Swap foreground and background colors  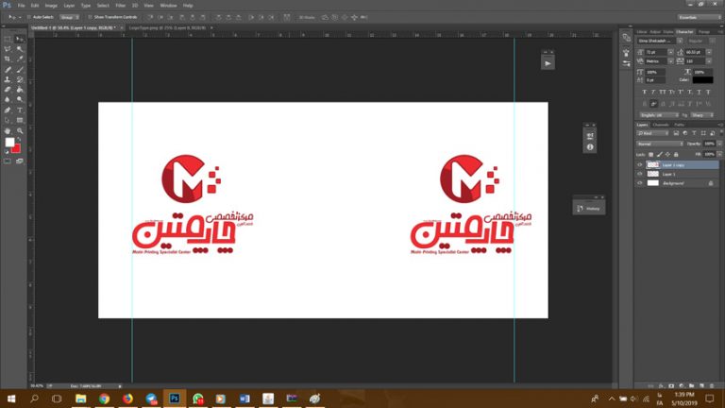[x=19, y=139]
